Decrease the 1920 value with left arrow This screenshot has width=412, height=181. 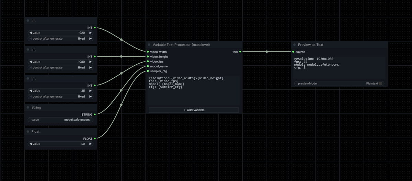(30, 33)
